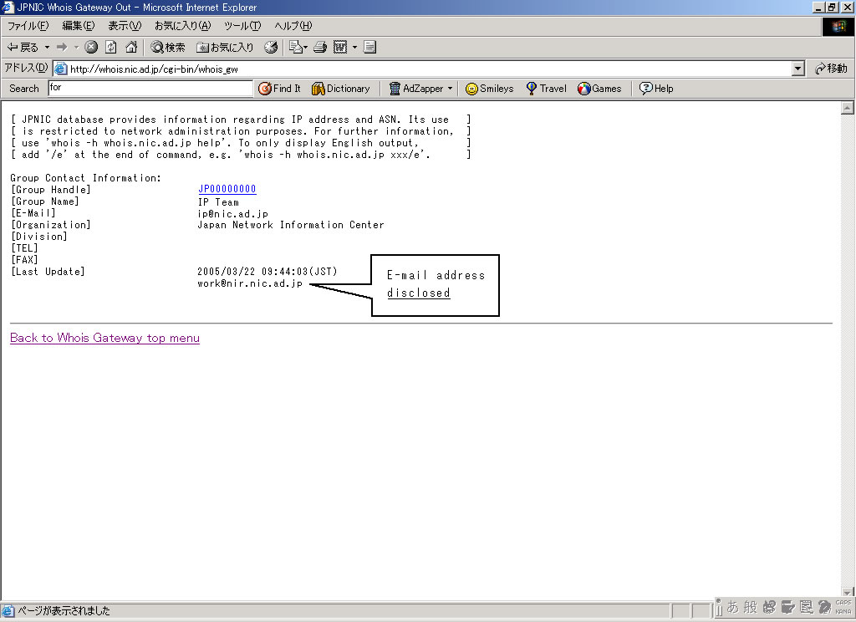Click the ip@nic.ad.jp email text
The width and height of the screenshot is (856, 622).
tap(233, 213)
